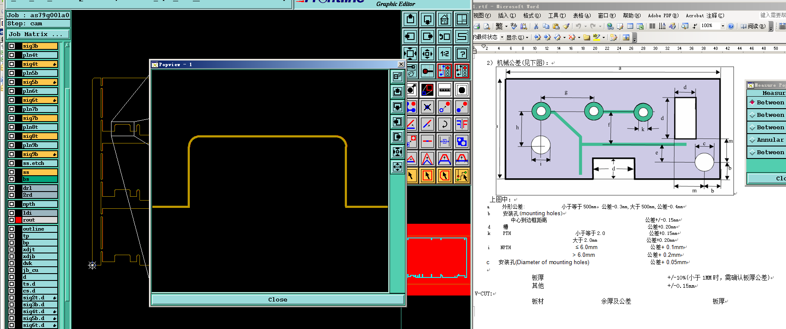Image resolution: width=786 pixels, height=329 pixels.
Task: Select the ruler measure tool icon
Action: [x=445, y=90]
